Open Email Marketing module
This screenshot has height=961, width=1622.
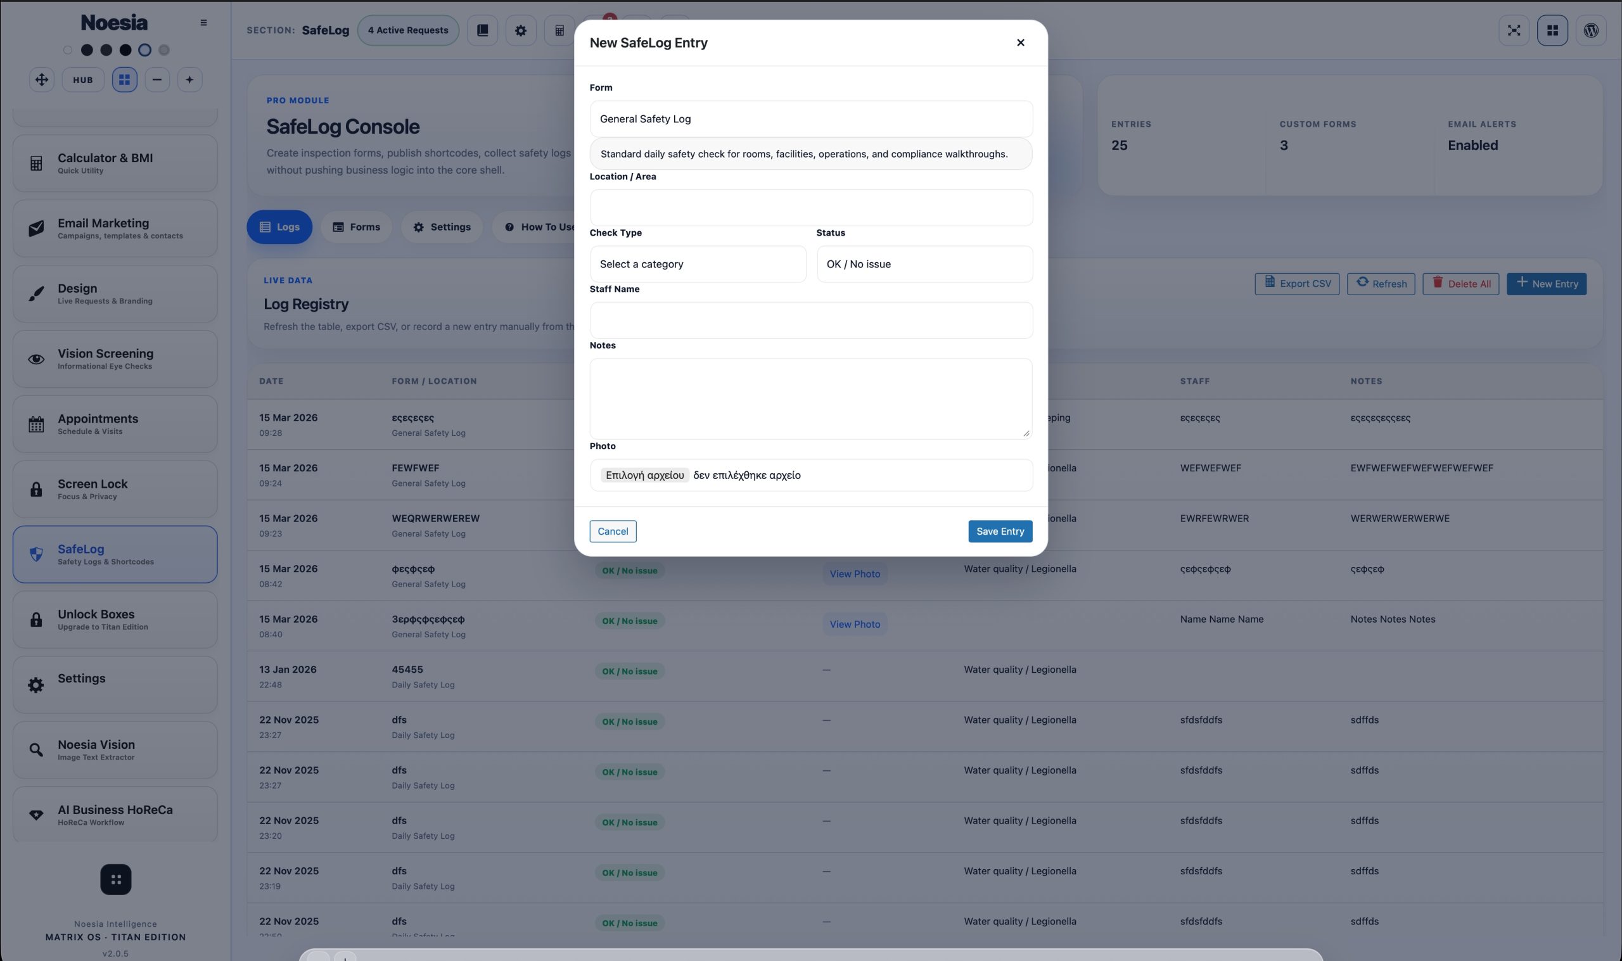click(x=115, y=229)
